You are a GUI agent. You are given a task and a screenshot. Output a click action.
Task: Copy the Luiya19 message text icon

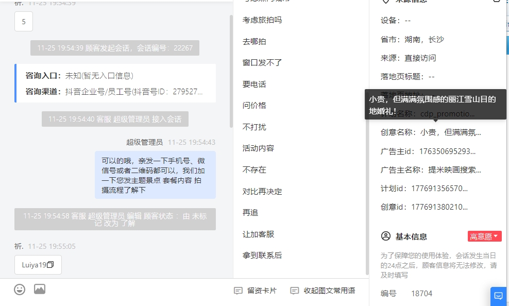click(x=50, y=265)
